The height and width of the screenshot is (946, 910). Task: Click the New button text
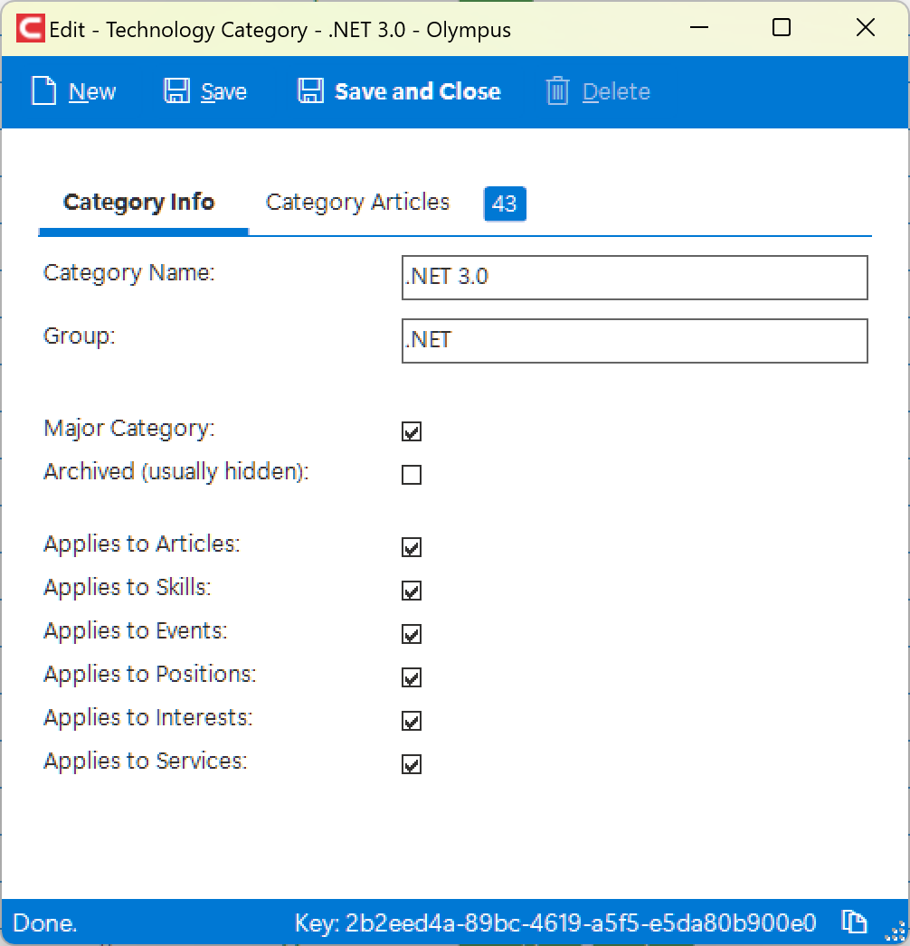[x=91, y=91]
